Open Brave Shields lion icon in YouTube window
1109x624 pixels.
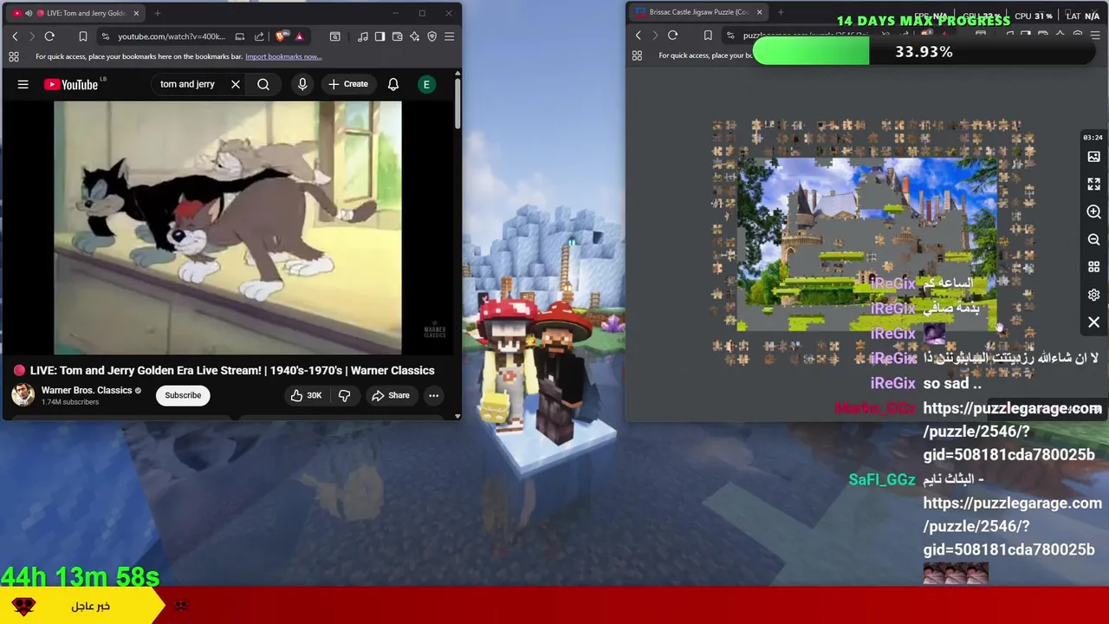[281, 36]
